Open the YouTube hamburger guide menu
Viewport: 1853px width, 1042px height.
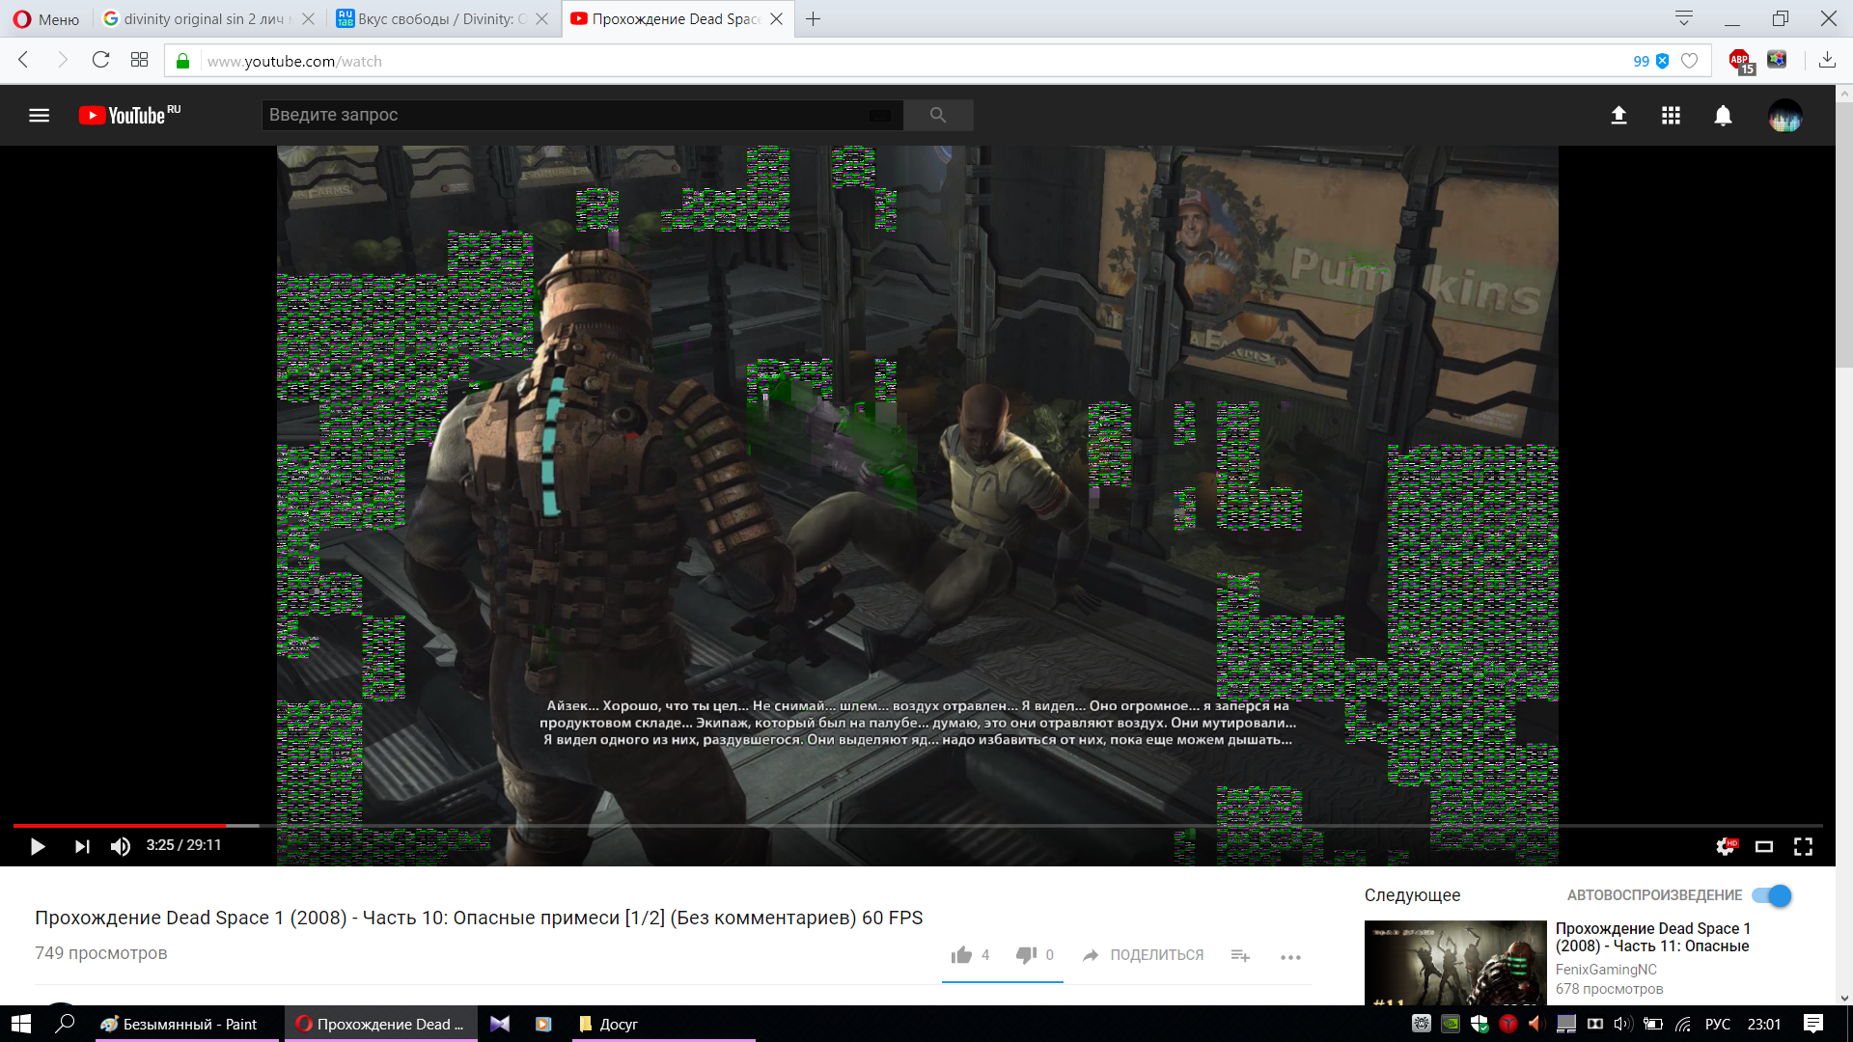39,116
